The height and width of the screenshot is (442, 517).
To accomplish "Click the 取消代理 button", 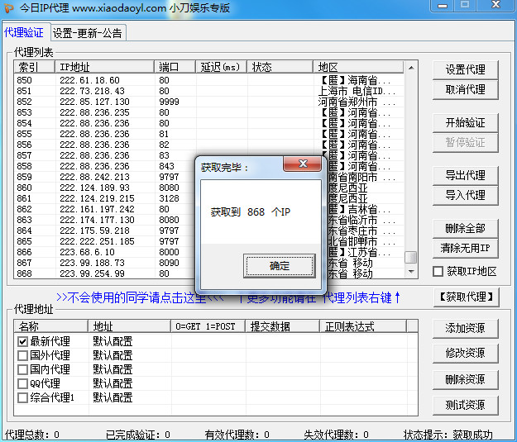I will pos(465,90).
